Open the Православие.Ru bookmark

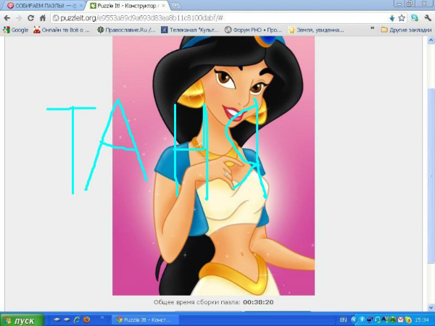[130, 30]
